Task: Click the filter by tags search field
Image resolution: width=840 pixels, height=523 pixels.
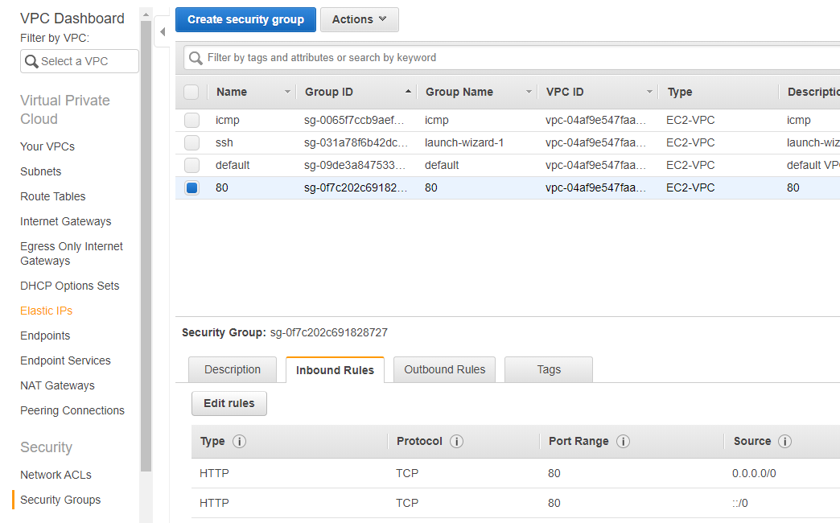Action: click(x=512, y=58)
